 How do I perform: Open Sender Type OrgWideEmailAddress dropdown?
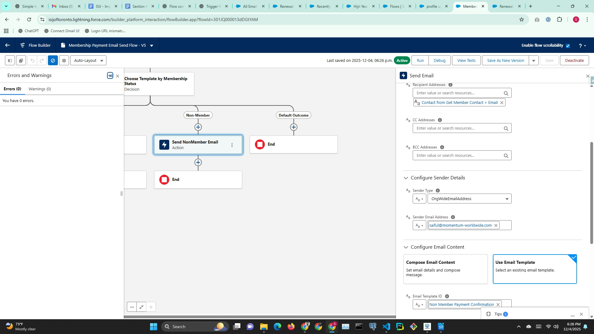(469, 199)
